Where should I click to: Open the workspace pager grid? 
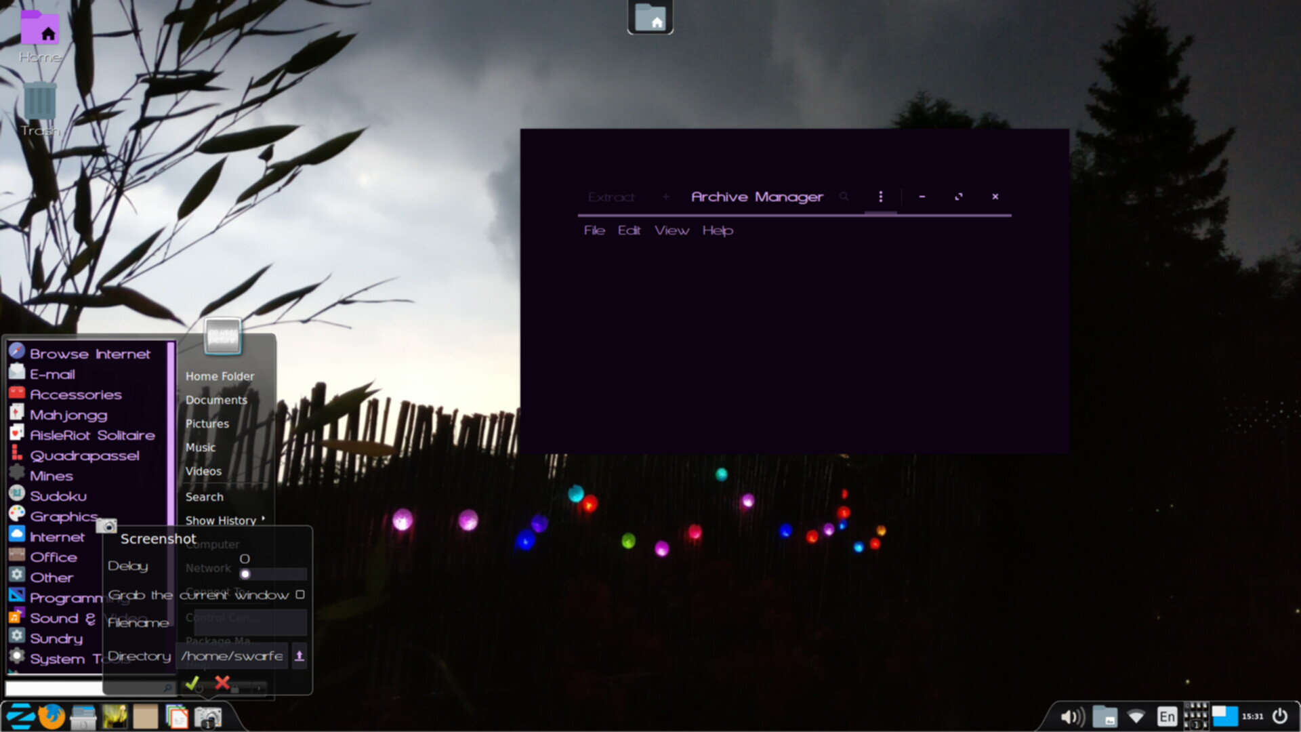(1195, 716)
